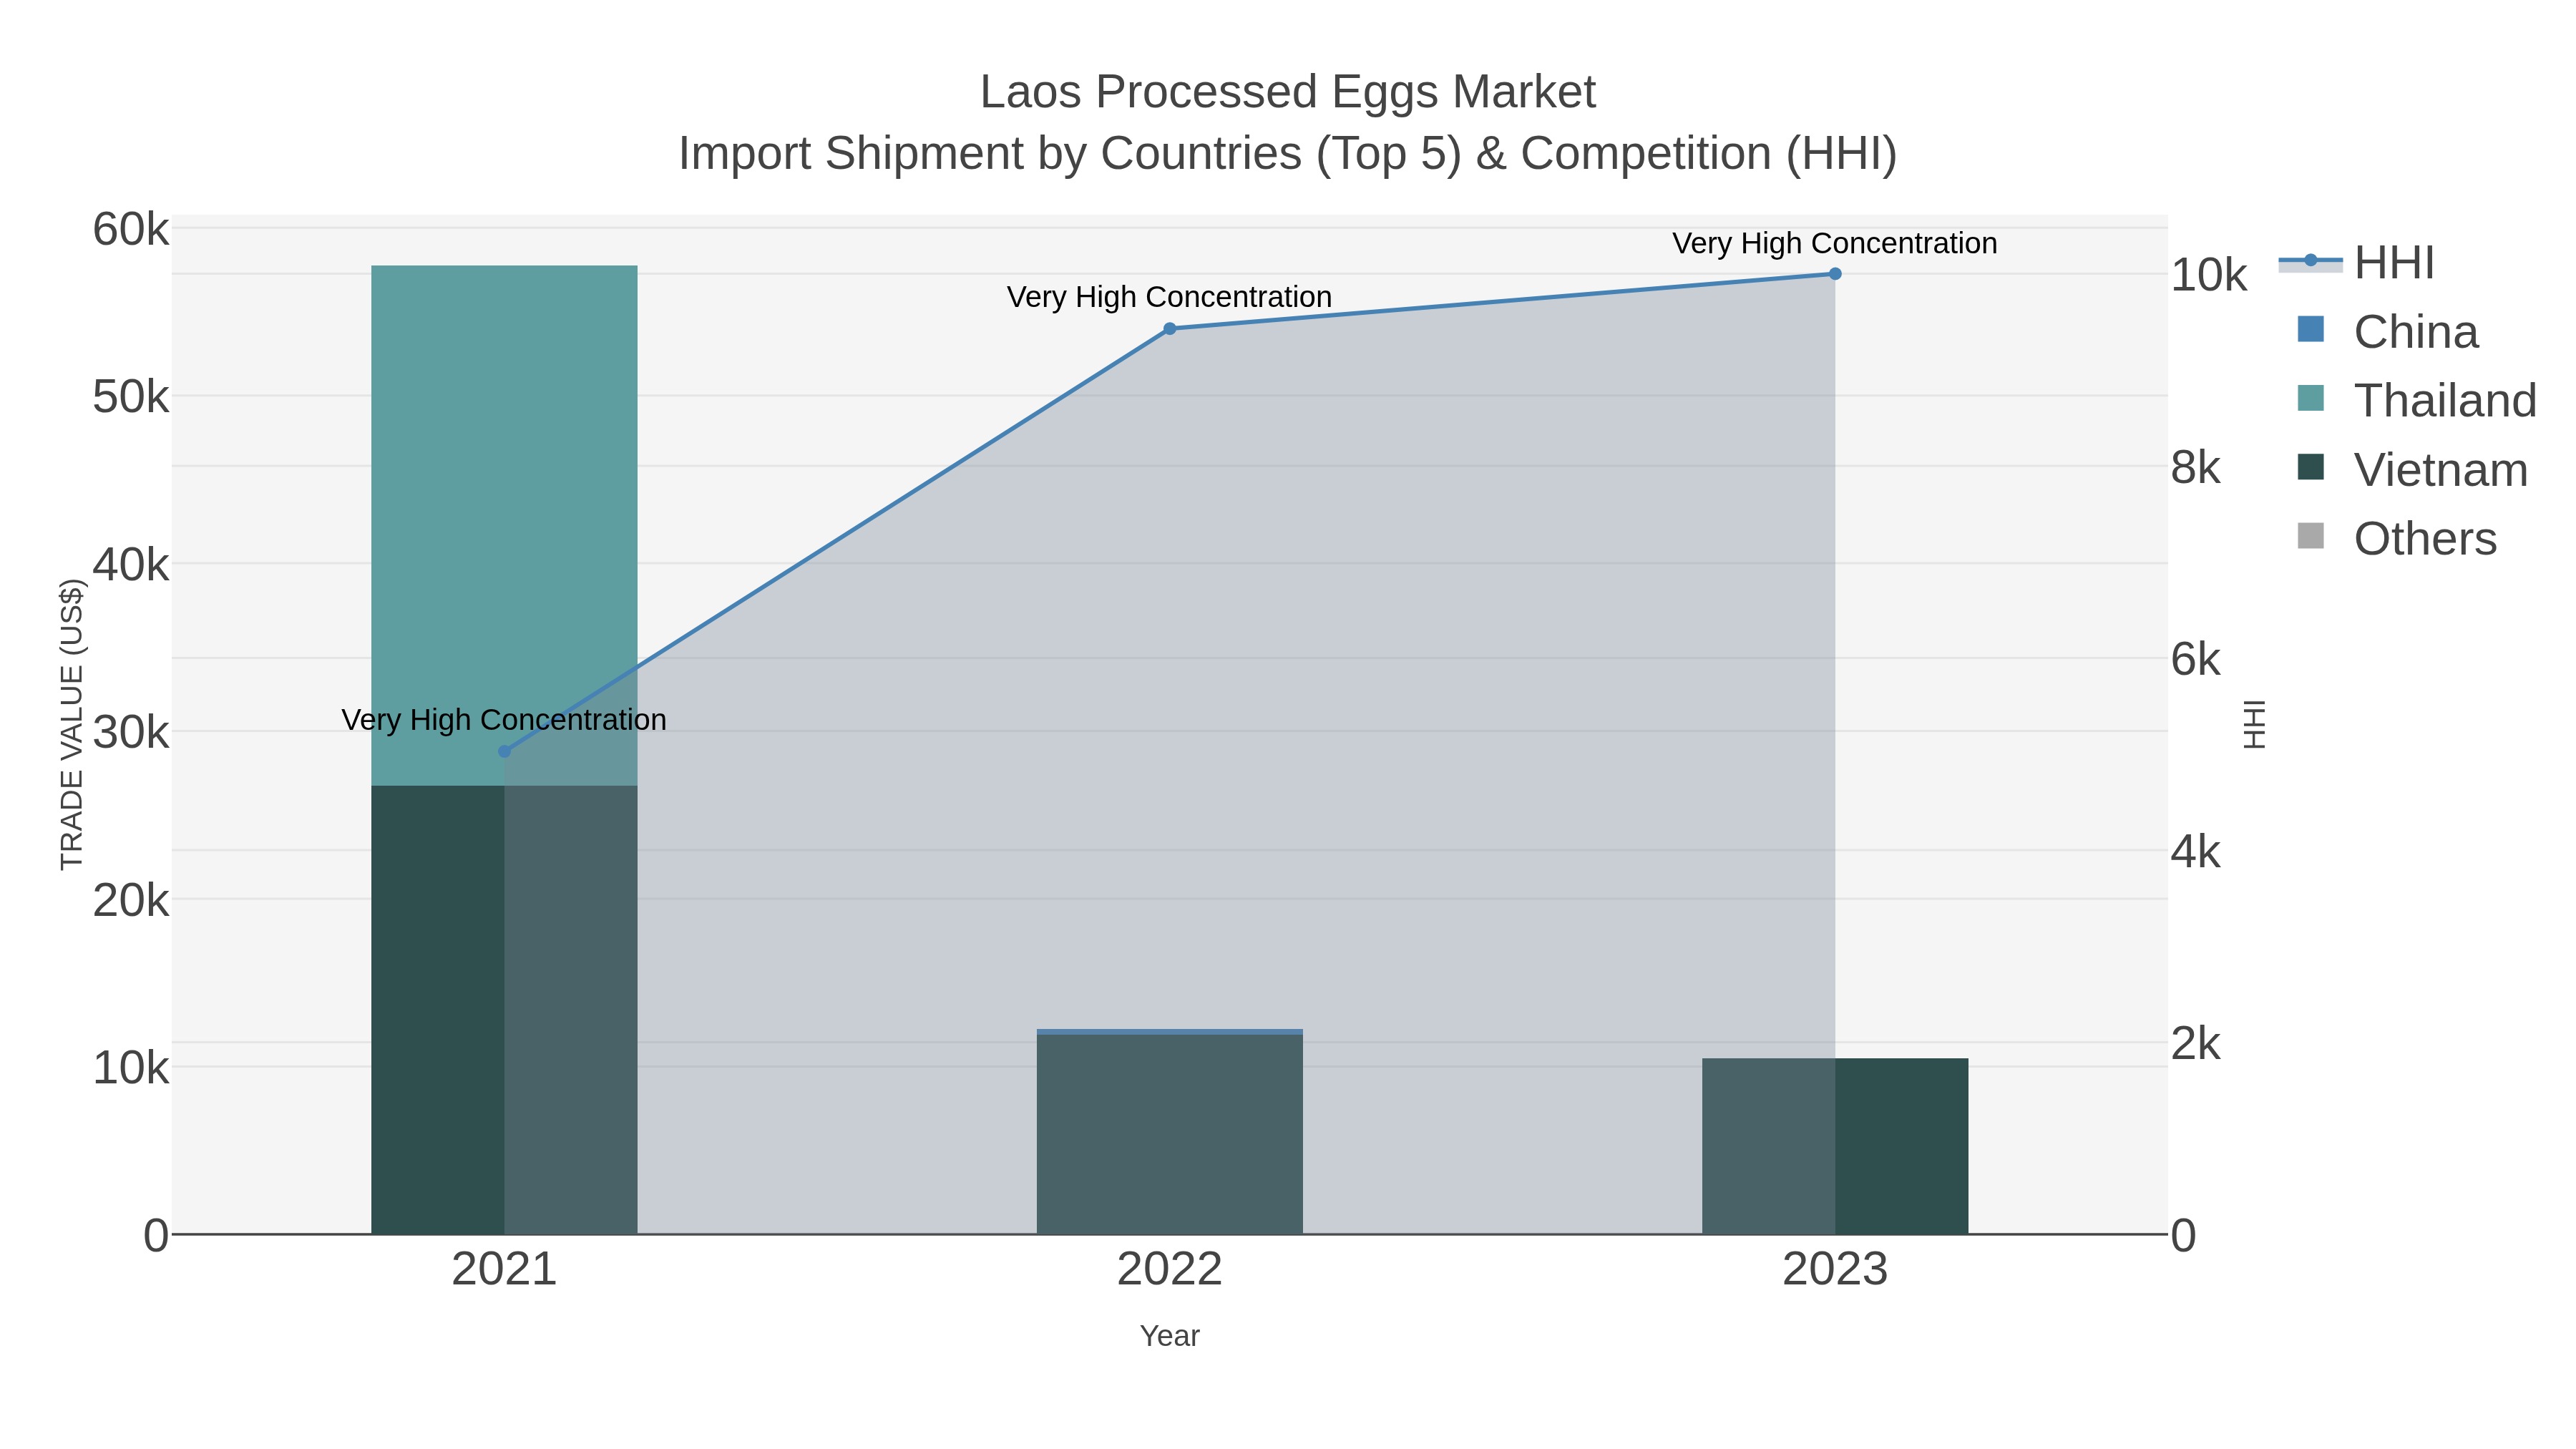Click the China blue legend swatch

(x=2311, y=329)
